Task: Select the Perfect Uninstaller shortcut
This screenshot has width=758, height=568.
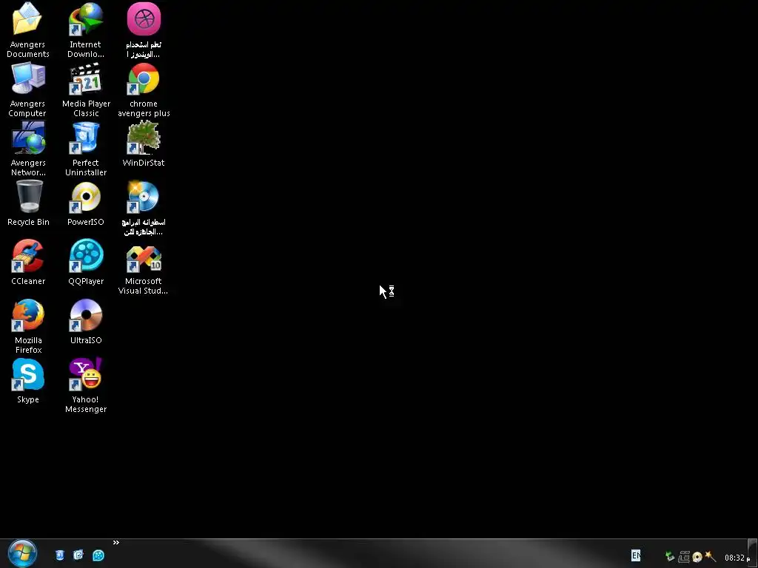Action: [86, 138]
